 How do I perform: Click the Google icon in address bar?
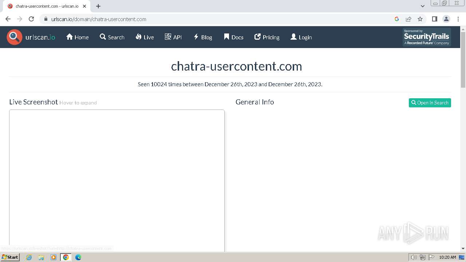(x=397, y=19)
